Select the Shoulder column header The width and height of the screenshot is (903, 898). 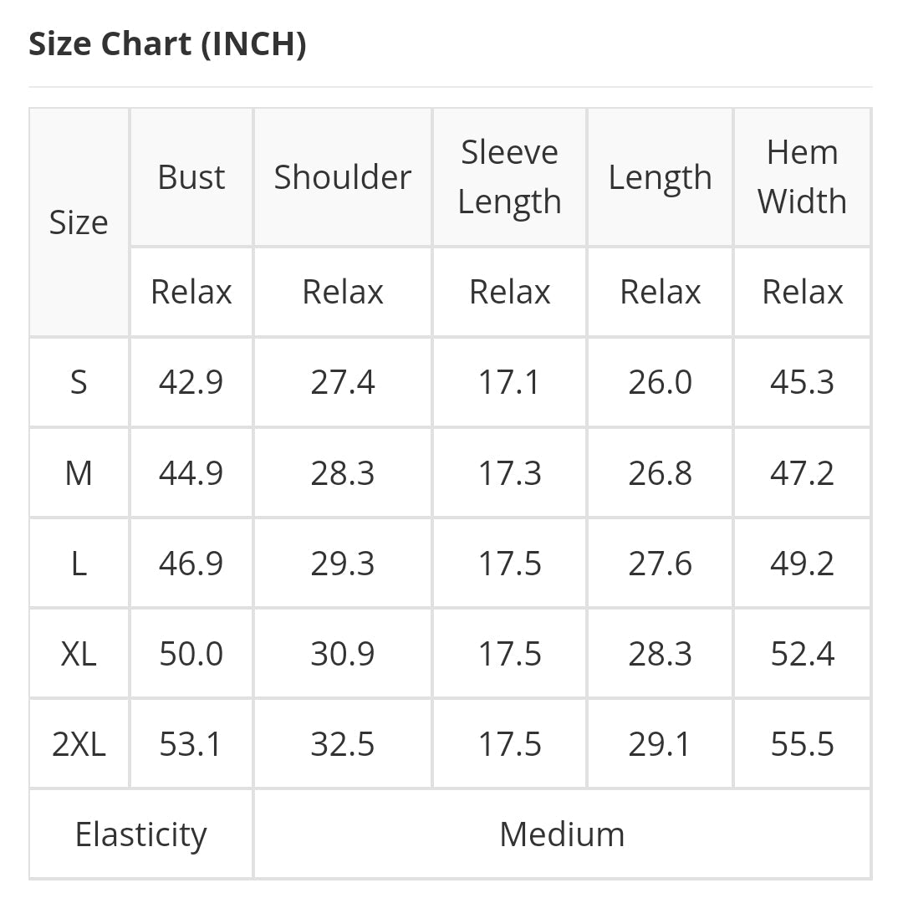click(x=343, y=176)
